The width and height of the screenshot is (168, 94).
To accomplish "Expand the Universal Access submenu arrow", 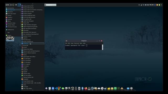I will [20, 27].
